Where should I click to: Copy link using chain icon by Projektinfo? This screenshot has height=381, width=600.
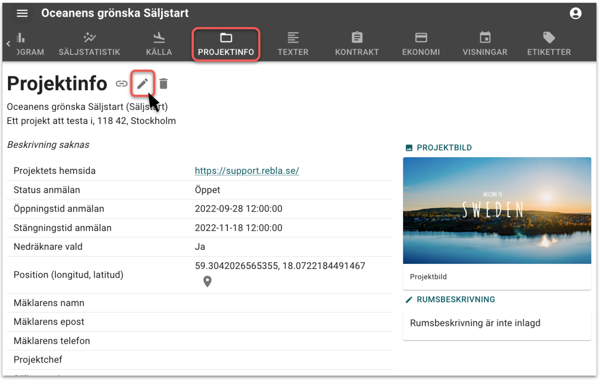point(122,84)
